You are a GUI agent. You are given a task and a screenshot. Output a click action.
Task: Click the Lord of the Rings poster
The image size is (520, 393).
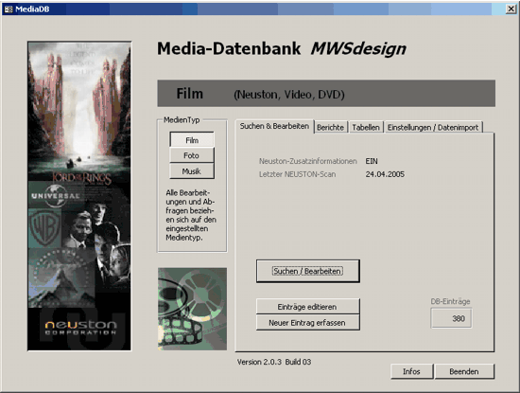pos(79,112)
